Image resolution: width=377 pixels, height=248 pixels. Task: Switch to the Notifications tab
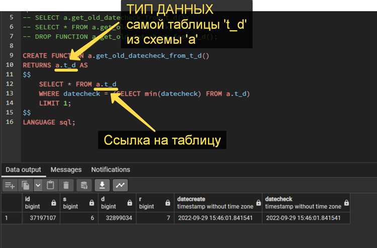(x=111, y=170)
